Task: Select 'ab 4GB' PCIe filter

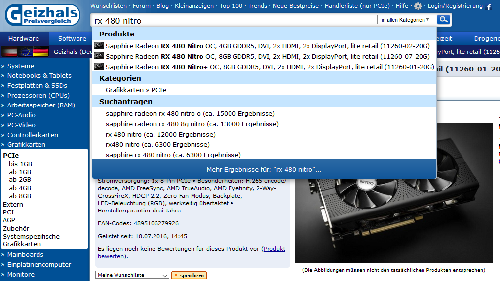Action: 20,188
